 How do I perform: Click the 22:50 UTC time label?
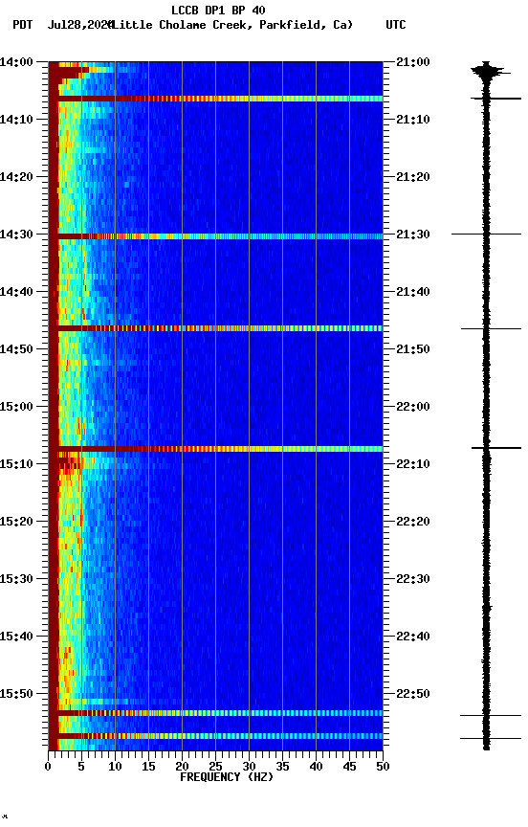413,694
